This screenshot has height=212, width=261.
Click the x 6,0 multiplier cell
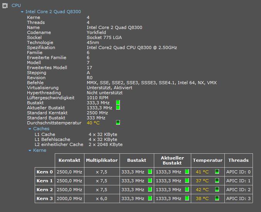pyautogui.click(x=101, y=198)
